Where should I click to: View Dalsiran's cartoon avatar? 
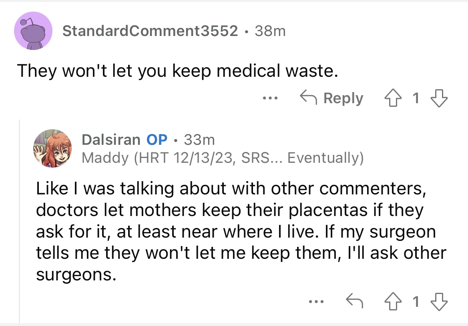point(52,148)
